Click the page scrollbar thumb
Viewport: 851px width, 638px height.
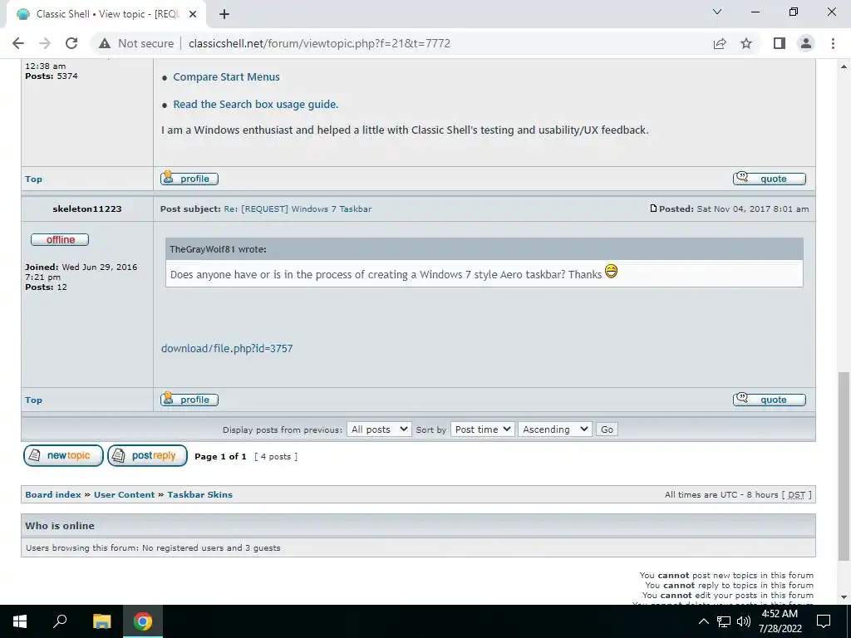[x=844, y=467]
